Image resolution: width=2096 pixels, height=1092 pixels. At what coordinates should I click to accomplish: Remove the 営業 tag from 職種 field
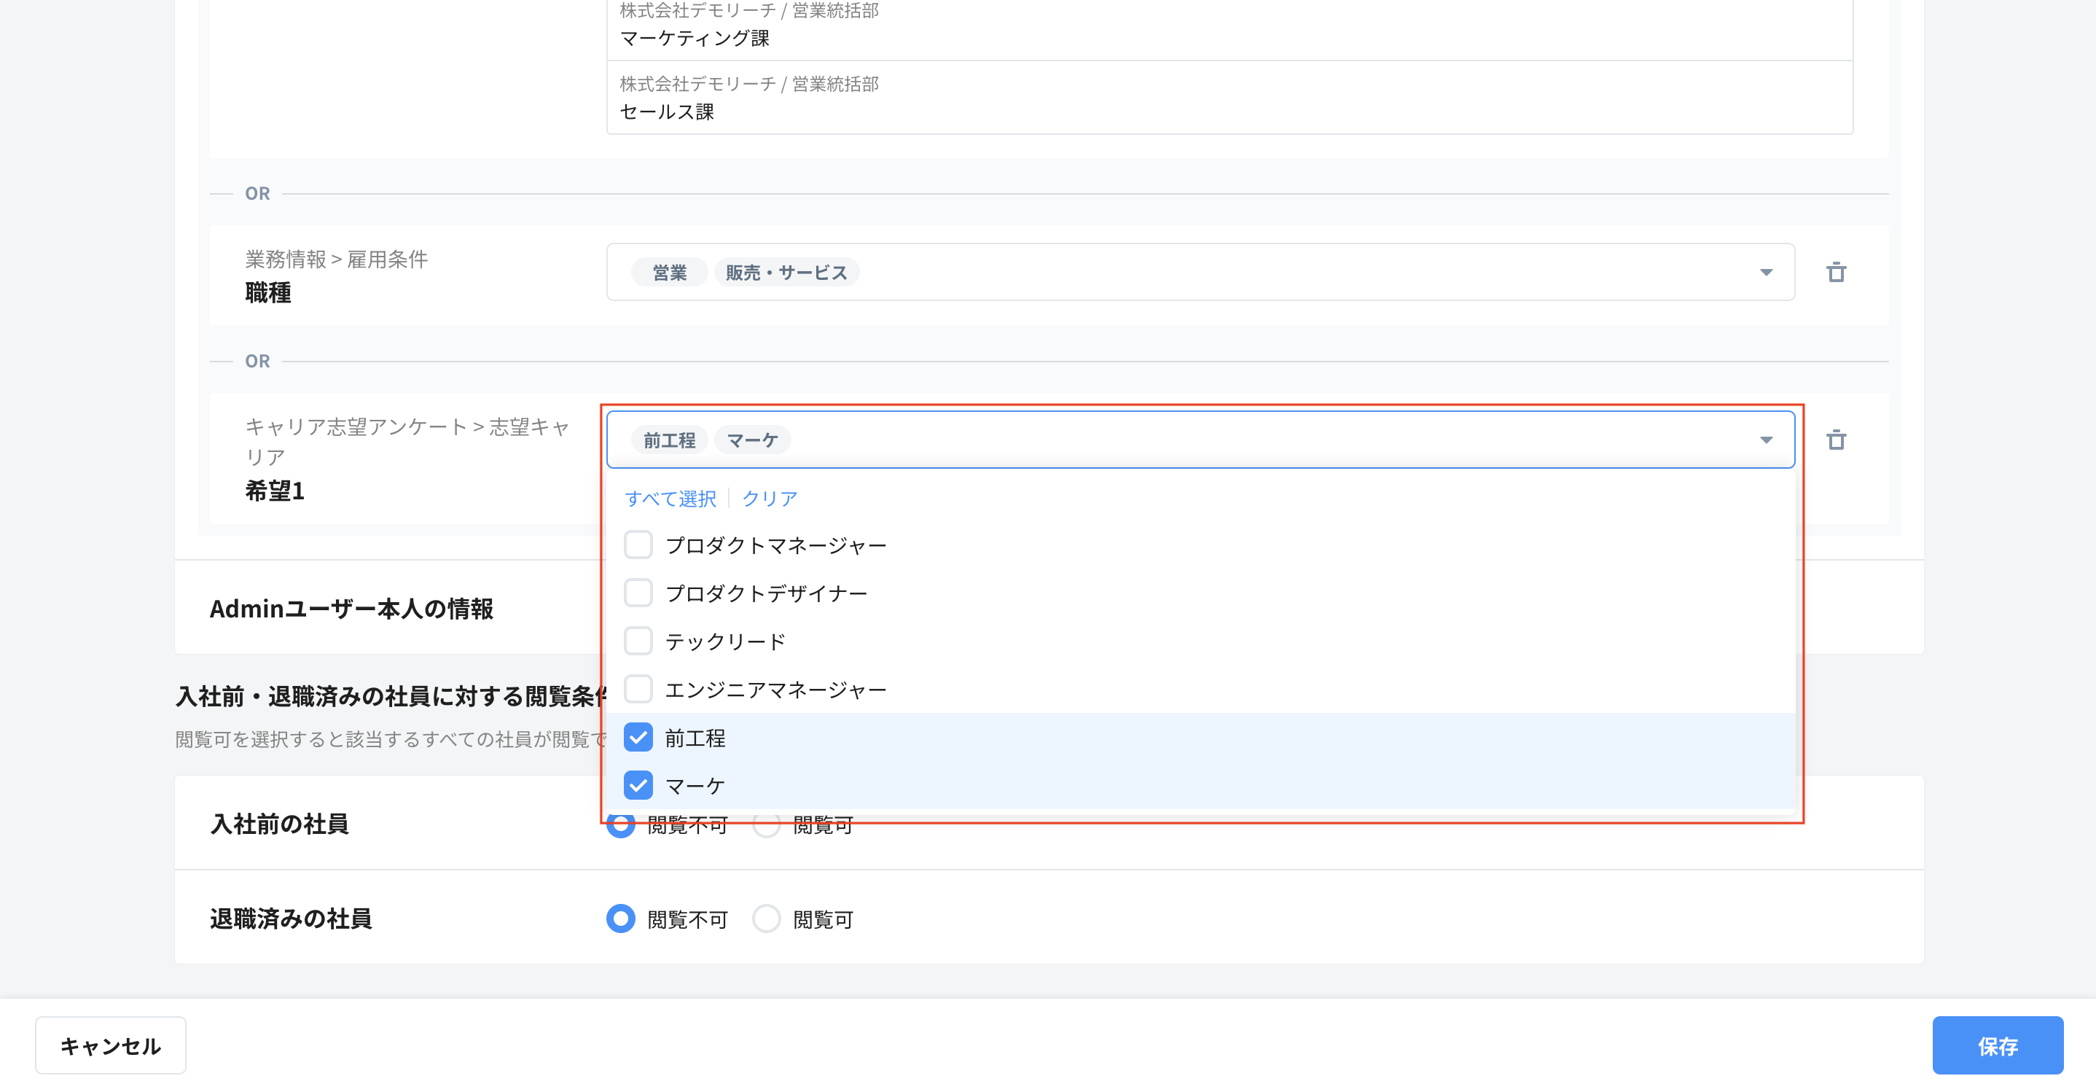[668, 272]
